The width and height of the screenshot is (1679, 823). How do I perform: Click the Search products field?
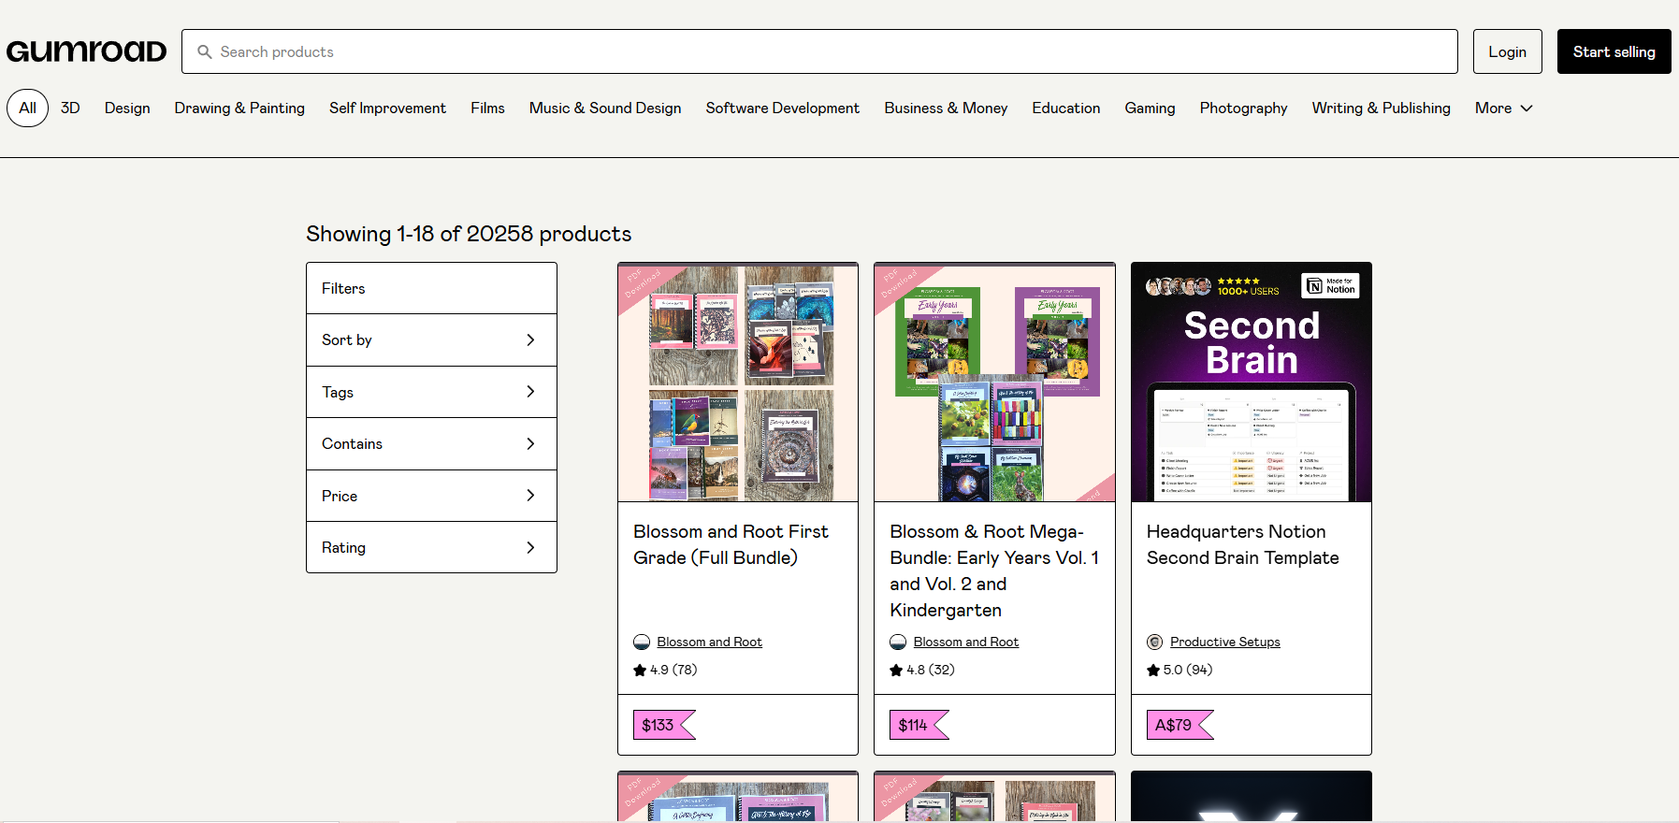pyautogui.click(x=819, y=51)
